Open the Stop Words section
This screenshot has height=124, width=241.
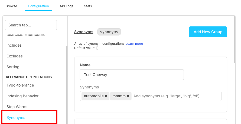pyautogui.click(x=17, y=107)
